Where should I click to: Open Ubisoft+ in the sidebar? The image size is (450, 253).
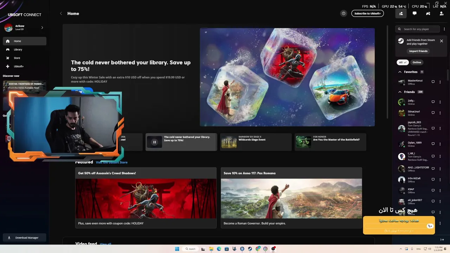(x=25, y=66)
